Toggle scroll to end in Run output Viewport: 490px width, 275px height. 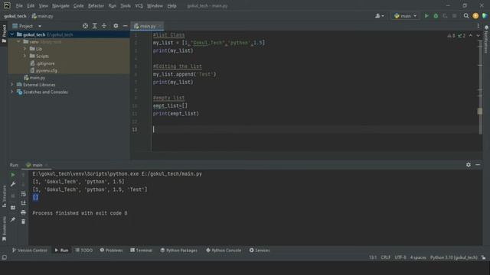[x=24, y=203]
